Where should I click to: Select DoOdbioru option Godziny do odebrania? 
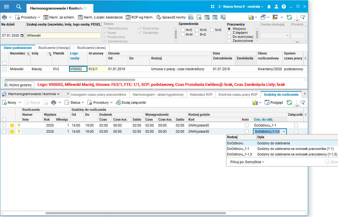pos(282,143)
